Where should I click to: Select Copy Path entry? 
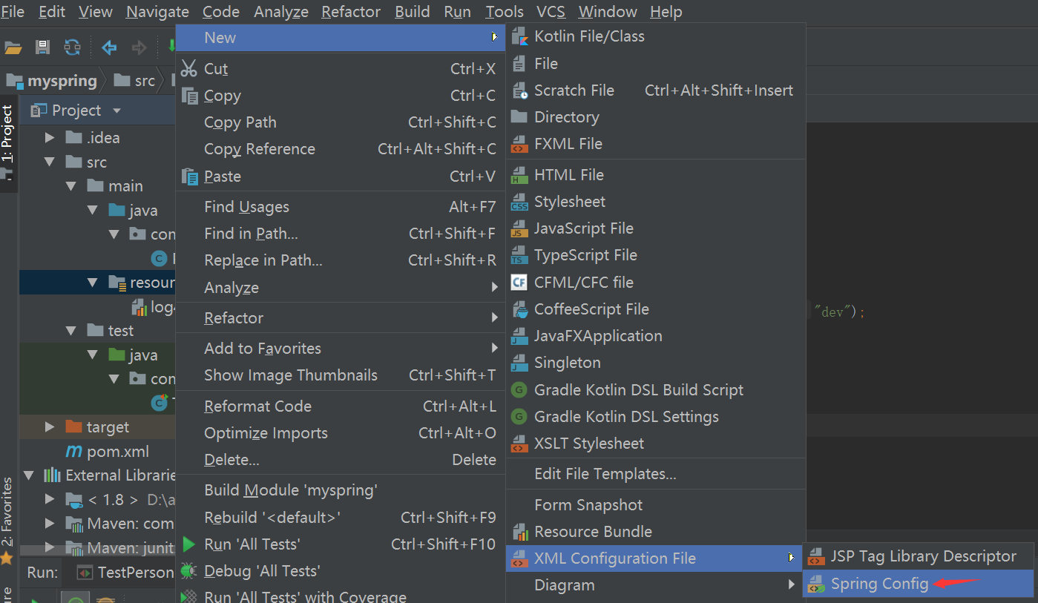340,122
